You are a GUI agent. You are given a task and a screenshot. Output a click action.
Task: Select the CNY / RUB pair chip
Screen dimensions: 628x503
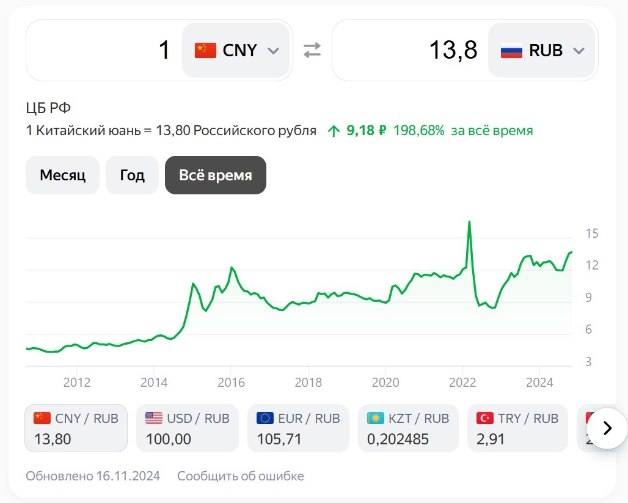(76, 428)
